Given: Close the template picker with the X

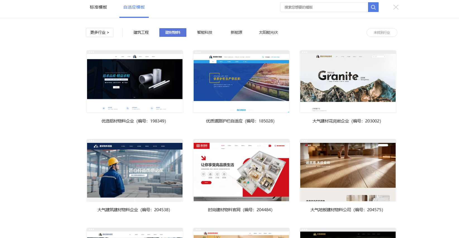Looking at the screenshot, I should 396,7.
